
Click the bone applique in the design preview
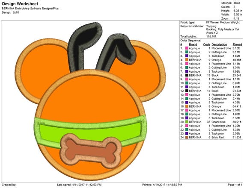(x=91, y=151)
